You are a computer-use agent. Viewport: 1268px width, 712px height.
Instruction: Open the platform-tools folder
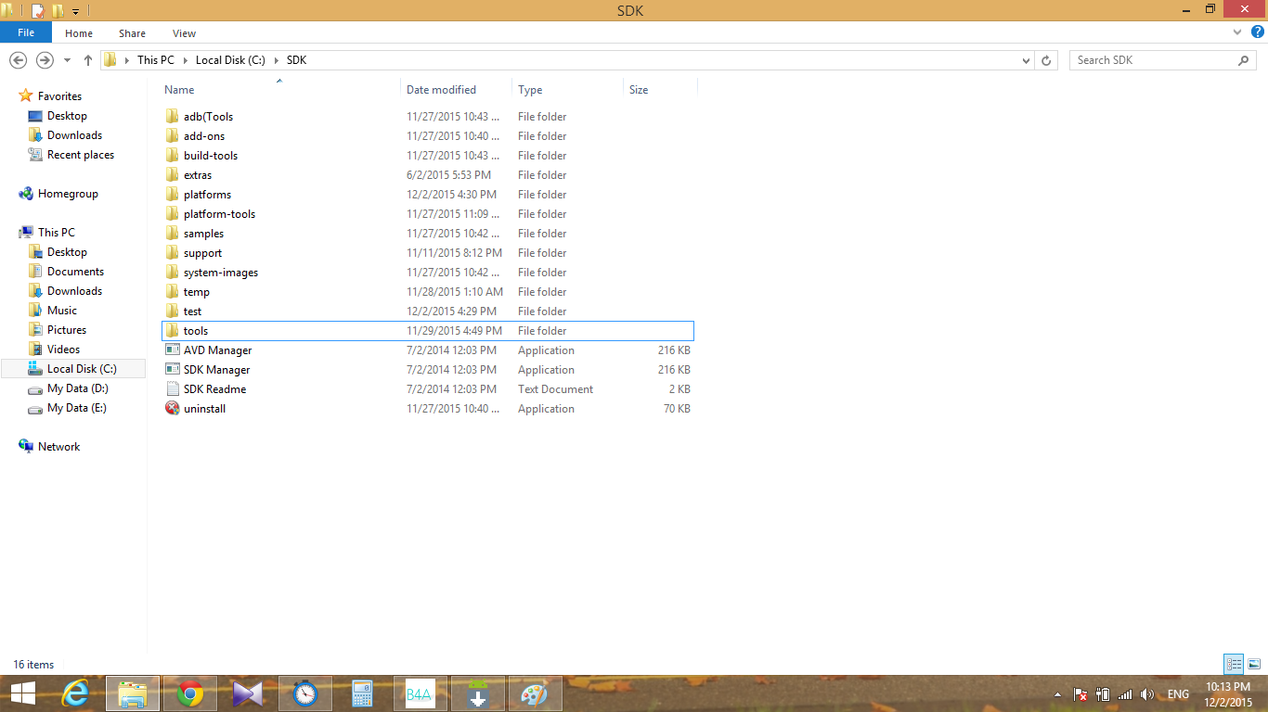pos(219,214)
